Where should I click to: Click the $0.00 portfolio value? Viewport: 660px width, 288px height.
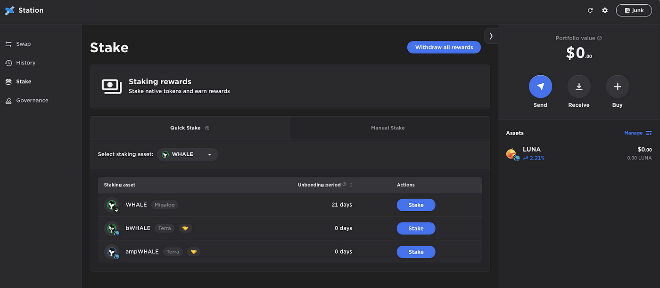579,53
